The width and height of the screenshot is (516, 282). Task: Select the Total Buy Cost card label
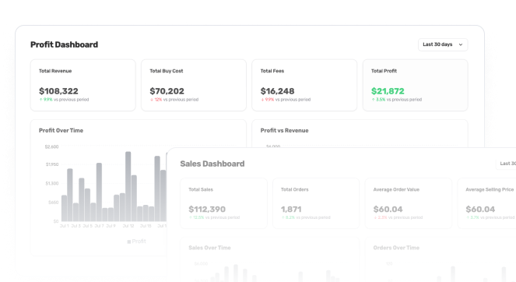point(167,71)
